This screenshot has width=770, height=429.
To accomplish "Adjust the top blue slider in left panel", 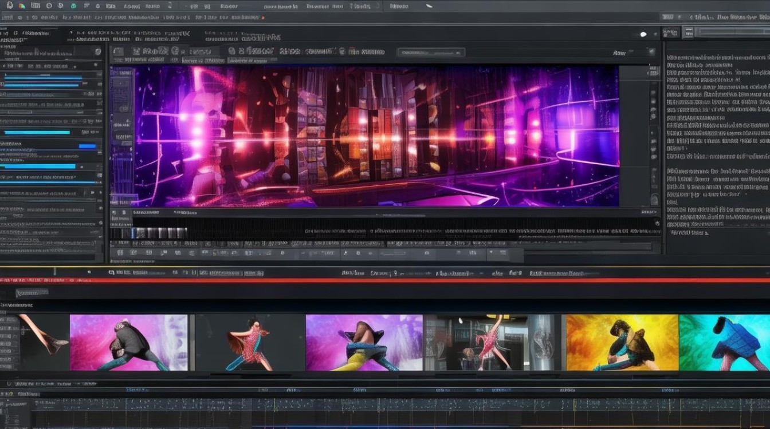I will pyautogui.click(x=42, y=78).
